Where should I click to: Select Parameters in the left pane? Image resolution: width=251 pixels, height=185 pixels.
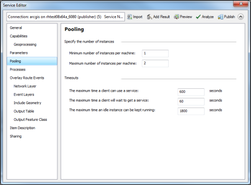coord(19,53)
